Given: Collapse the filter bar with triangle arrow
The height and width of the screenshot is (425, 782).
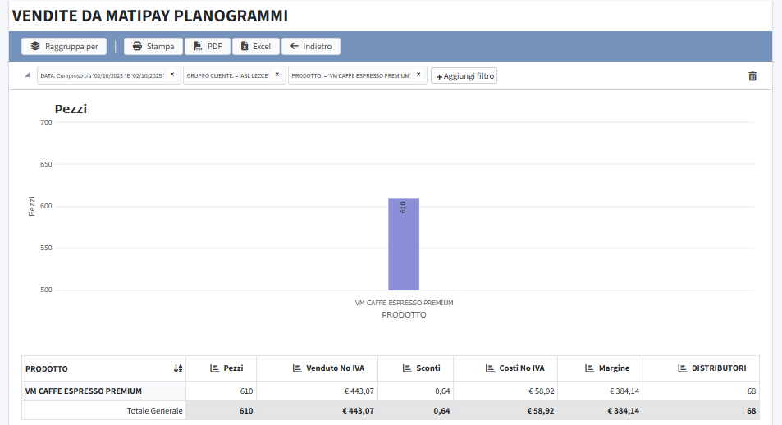Looking at the screenshot, I should pos(27,75).
